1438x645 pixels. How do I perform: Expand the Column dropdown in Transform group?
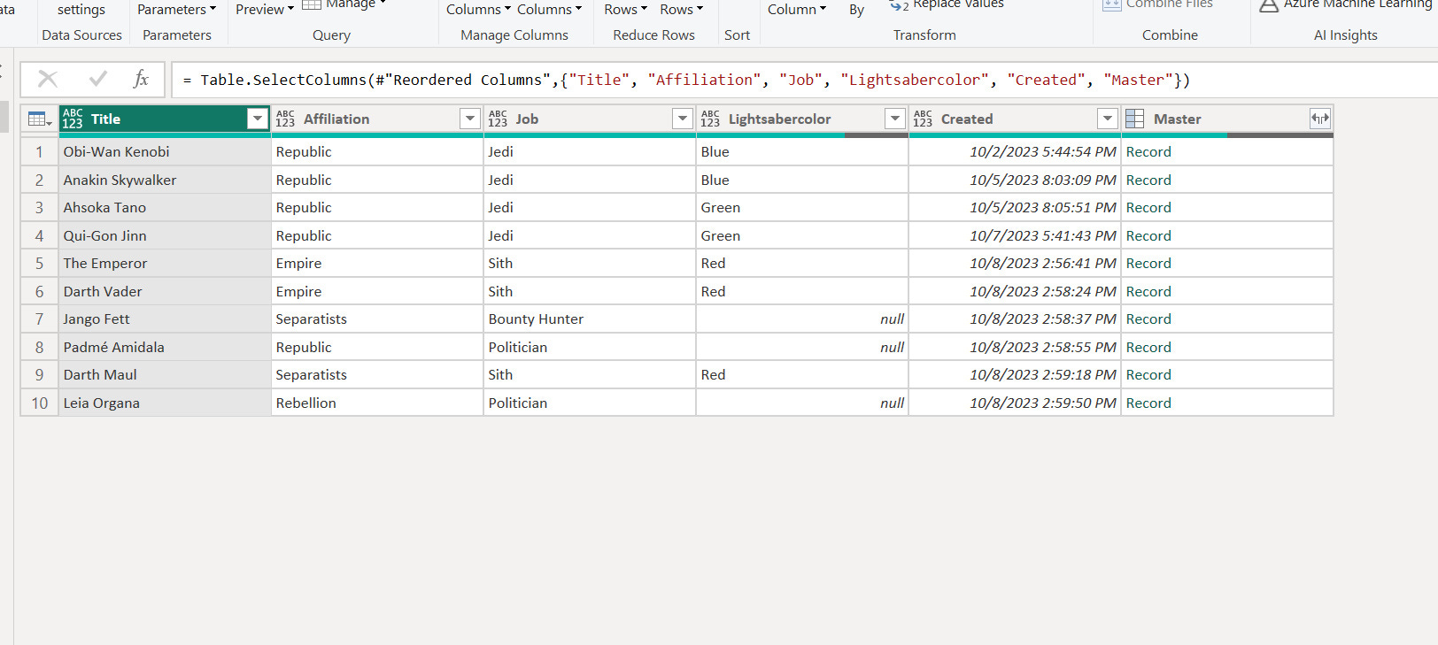pyautogui.click(x=796, y=9)
